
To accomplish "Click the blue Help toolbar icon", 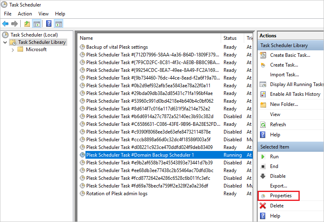I will pyautogui.click(x=49, y=24).
